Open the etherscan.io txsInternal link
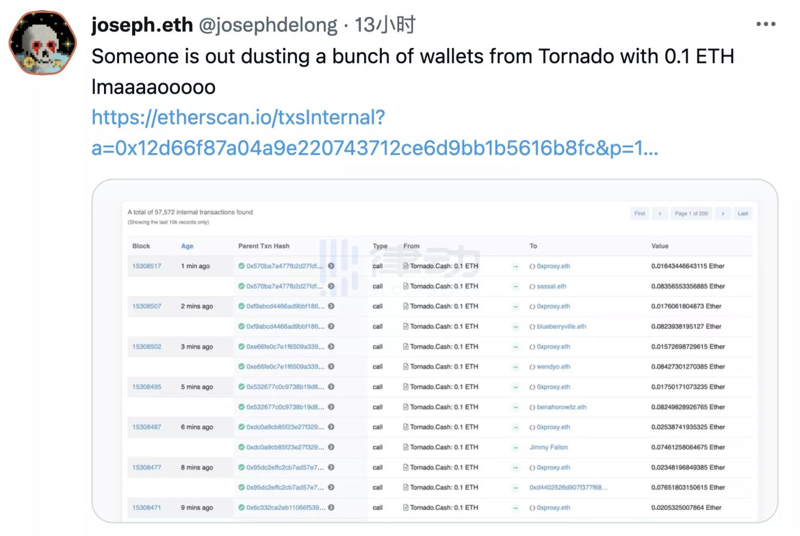800x536 pixels. [375, 132]
